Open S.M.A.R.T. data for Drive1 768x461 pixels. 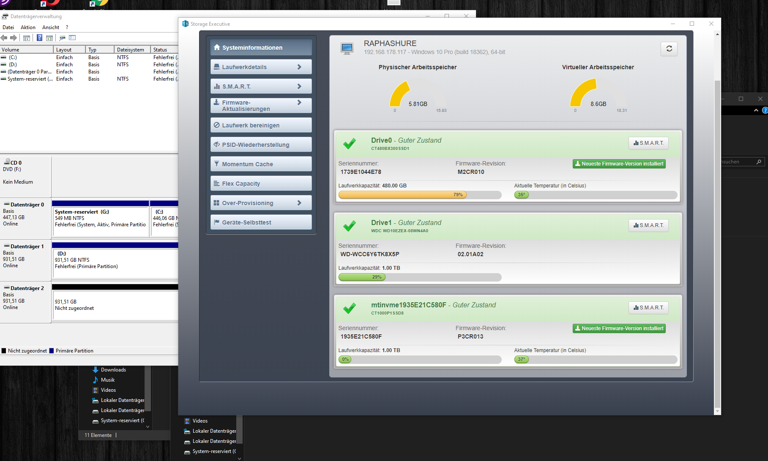[648, 225]
